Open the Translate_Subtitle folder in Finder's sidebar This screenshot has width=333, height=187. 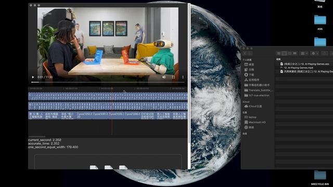point(259,90)
